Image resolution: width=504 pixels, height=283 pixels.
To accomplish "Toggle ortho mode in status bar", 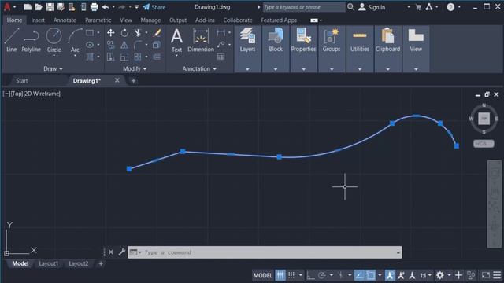I will (x=310, y=275).
